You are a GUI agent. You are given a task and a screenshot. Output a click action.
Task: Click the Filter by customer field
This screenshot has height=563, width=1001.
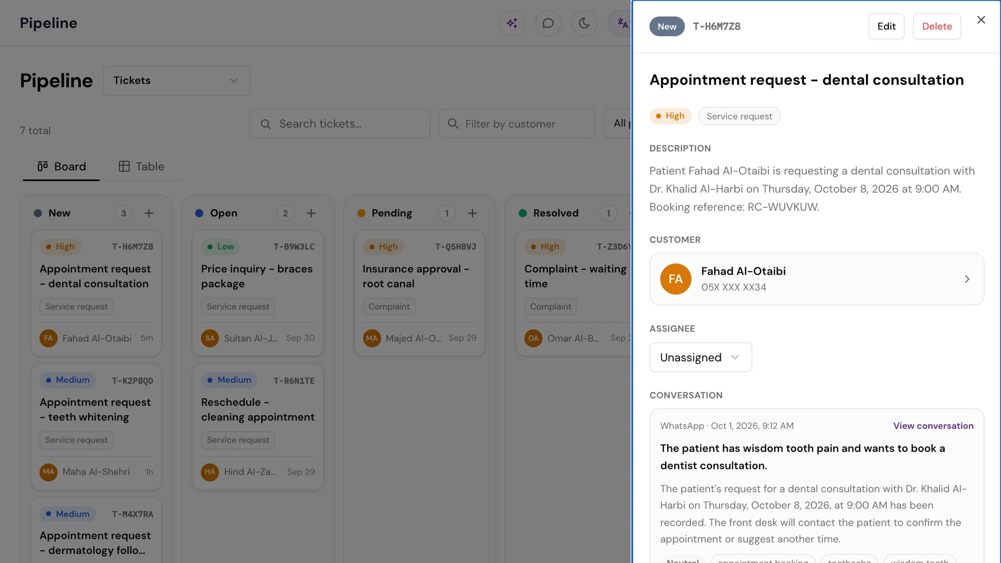point(517,124)
